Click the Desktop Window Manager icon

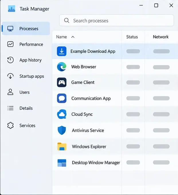click(62, 163)
